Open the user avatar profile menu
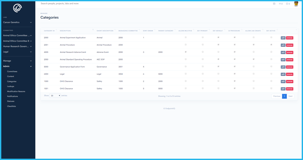The height and width of the screenshot is (160, 303). click(x=296, y=3)
